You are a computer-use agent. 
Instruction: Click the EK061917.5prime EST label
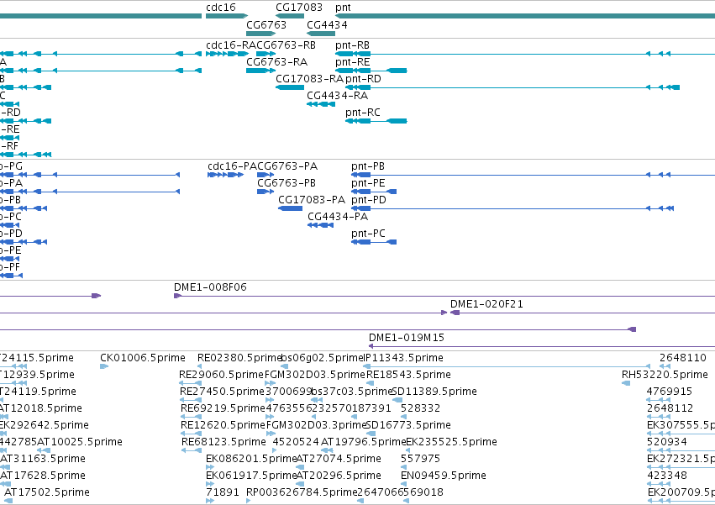[251, 476]
